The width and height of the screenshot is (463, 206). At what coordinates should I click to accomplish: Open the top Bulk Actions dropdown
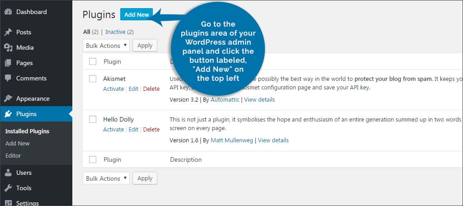106,46
